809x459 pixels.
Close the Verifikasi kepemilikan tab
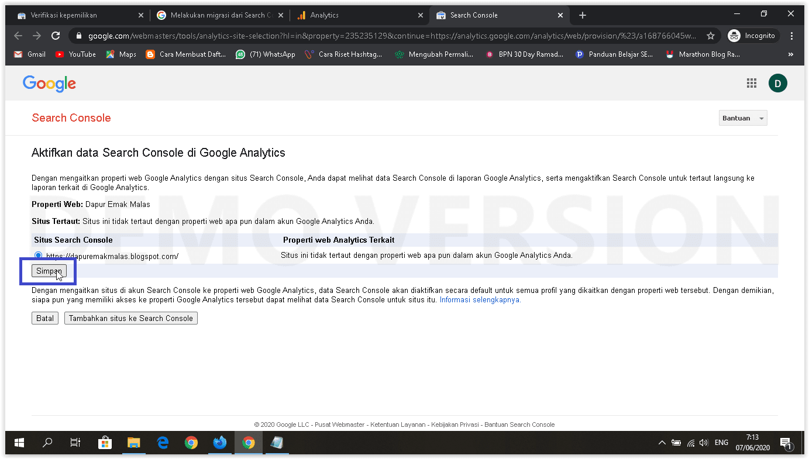[x=140, y=15]
